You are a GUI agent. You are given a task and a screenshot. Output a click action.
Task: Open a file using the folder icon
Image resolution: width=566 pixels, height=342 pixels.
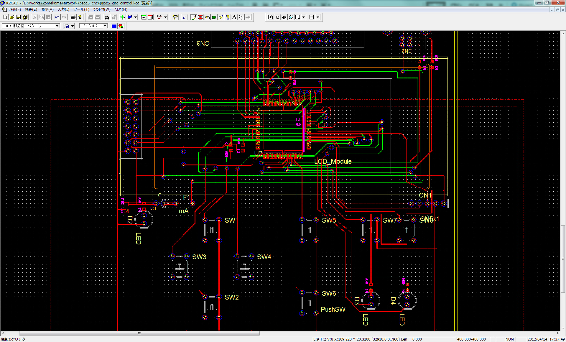coord(12,17)
